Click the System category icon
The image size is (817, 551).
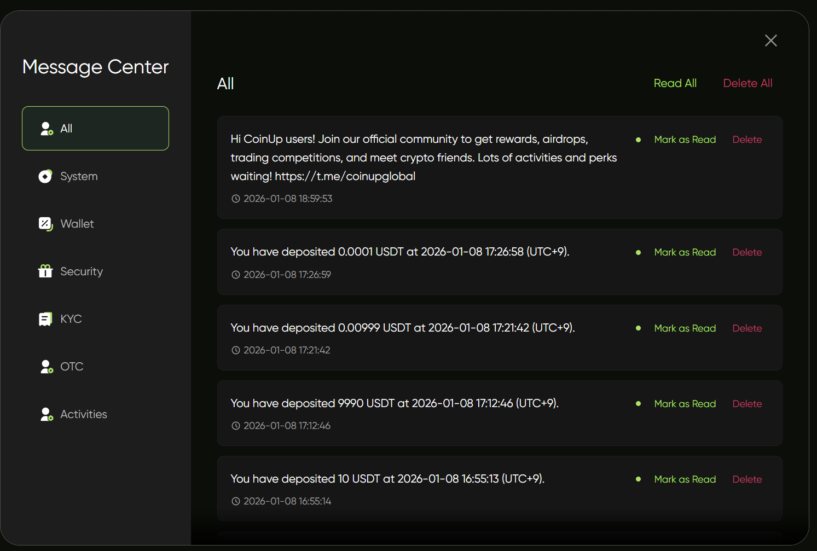[x=45, y=176]
